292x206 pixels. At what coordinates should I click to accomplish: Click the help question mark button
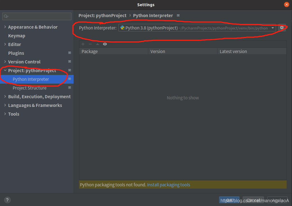click(7, 200)
